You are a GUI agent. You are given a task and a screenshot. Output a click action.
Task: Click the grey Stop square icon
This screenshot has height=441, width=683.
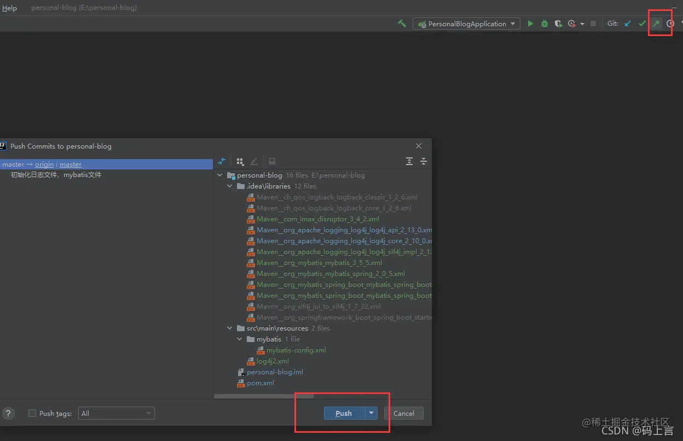pos(593,23)
